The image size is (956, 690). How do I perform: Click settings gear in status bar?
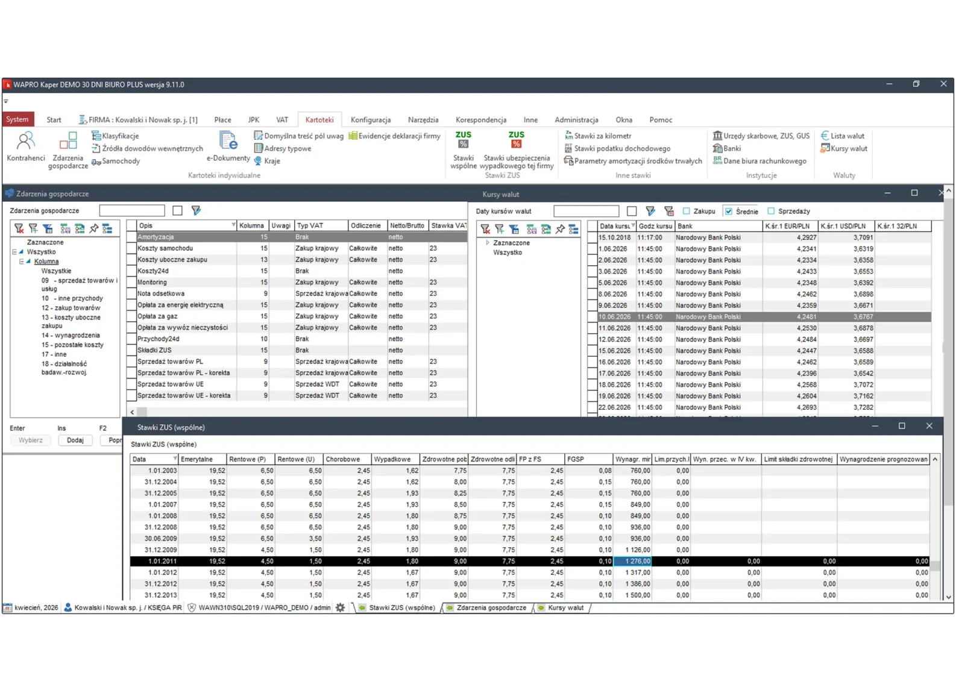pyautogui.click(x=341, y=608)
